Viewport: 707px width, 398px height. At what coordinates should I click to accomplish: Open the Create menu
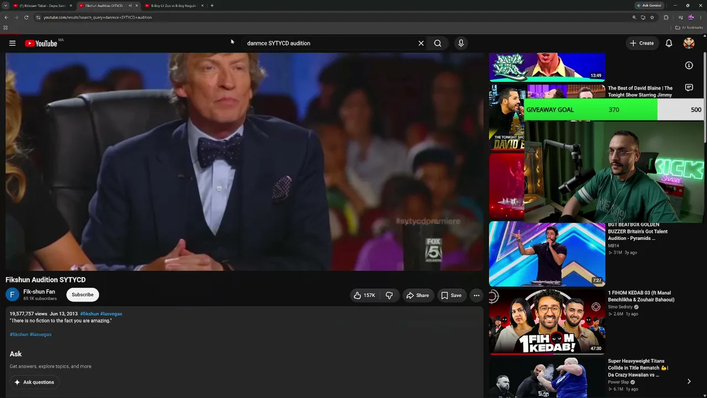tap(642, 43)
